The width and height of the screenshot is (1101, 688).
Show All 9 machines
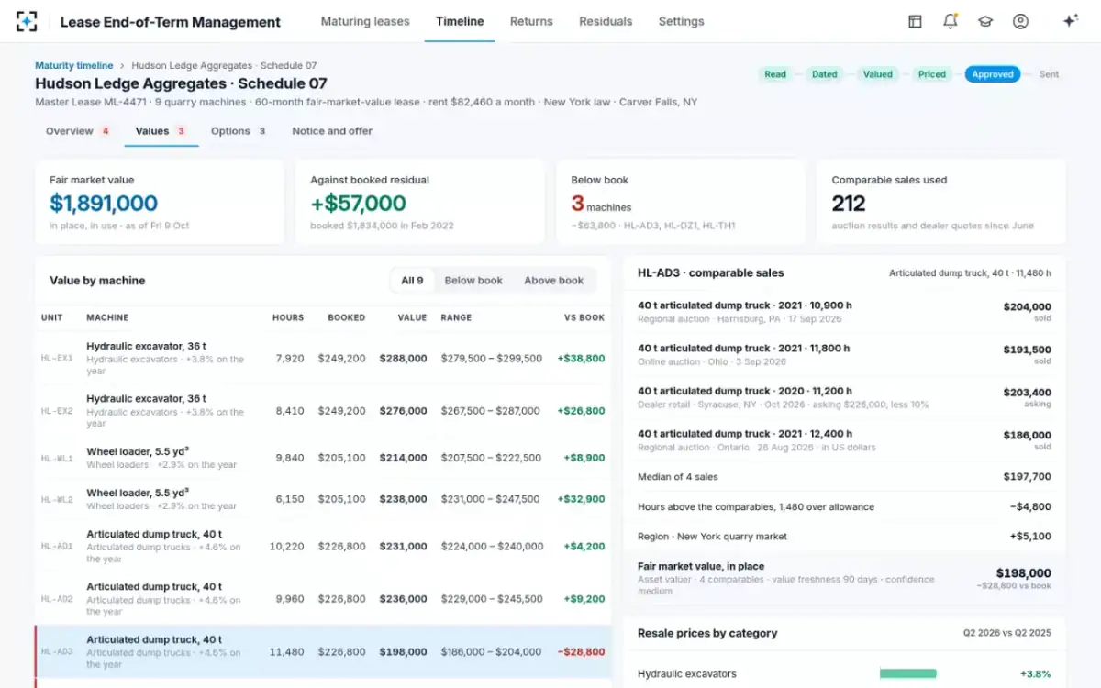click(x=413, y=281)
